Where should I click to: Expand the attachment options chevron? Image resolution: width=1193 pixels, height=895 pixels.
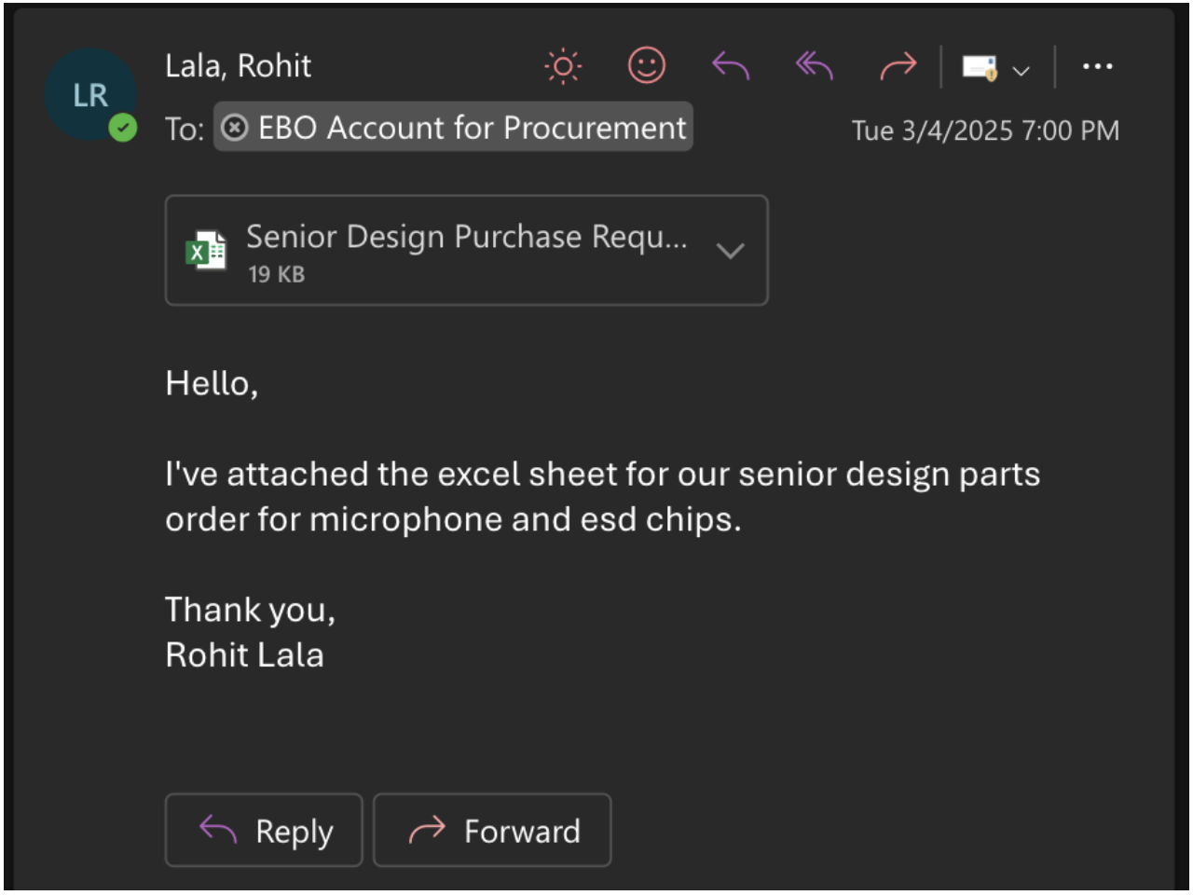coord(731,251)
